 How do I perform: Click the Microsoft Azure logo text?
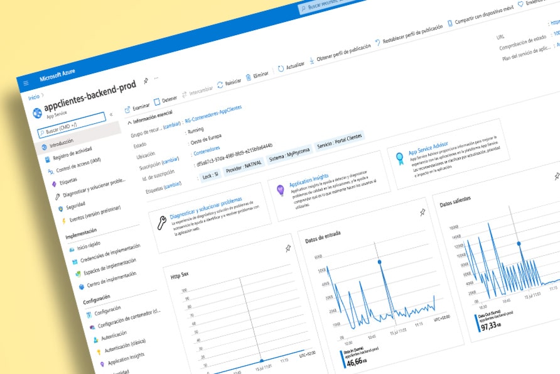(57, 75)
